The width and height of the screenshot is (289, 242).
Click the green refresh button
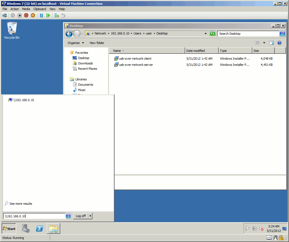[213, 34]
